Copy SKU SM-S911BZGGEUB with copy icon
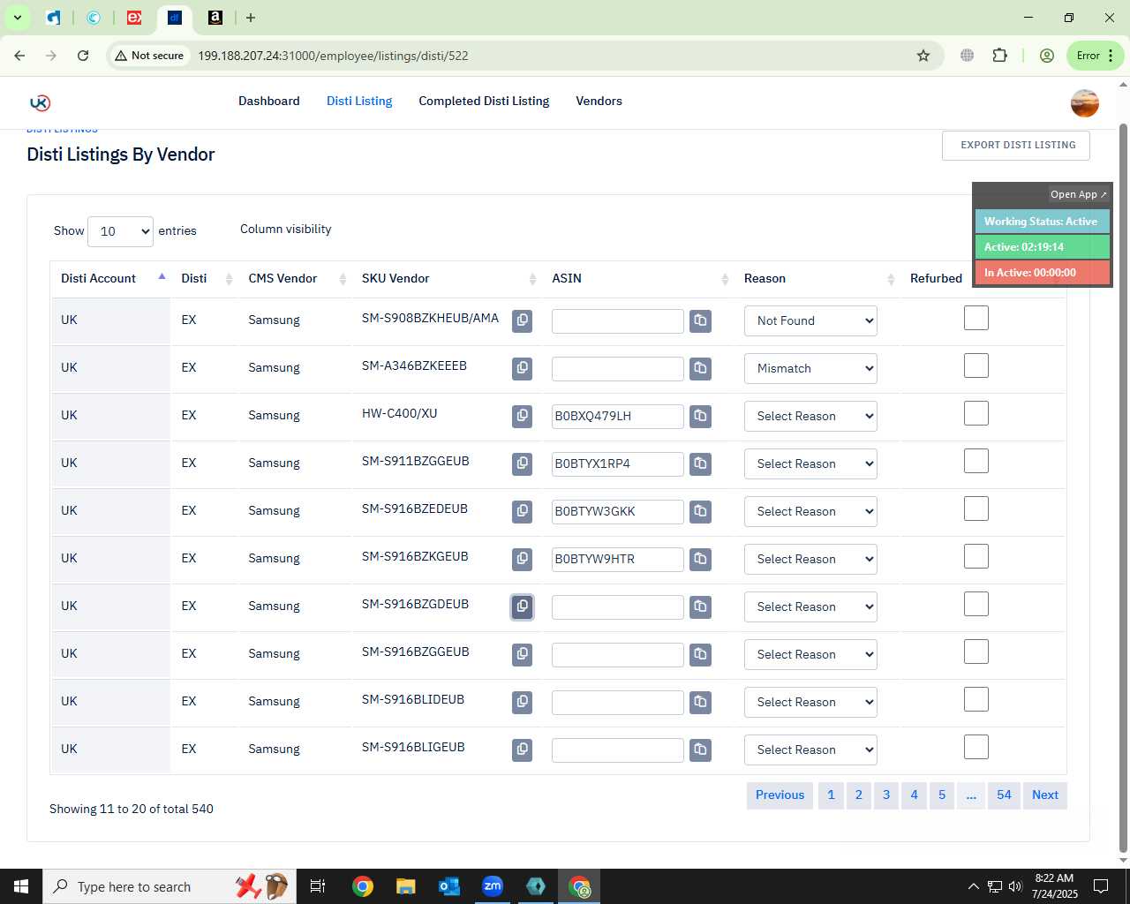Screen dimensions: 1130x904 (x=523, y=463)
